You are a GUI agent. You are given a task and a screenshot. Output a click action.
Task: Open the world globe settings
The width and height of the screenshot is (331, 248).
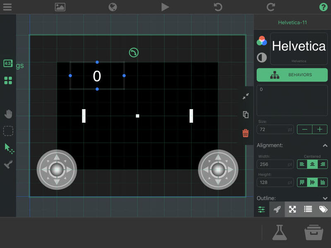113,7
